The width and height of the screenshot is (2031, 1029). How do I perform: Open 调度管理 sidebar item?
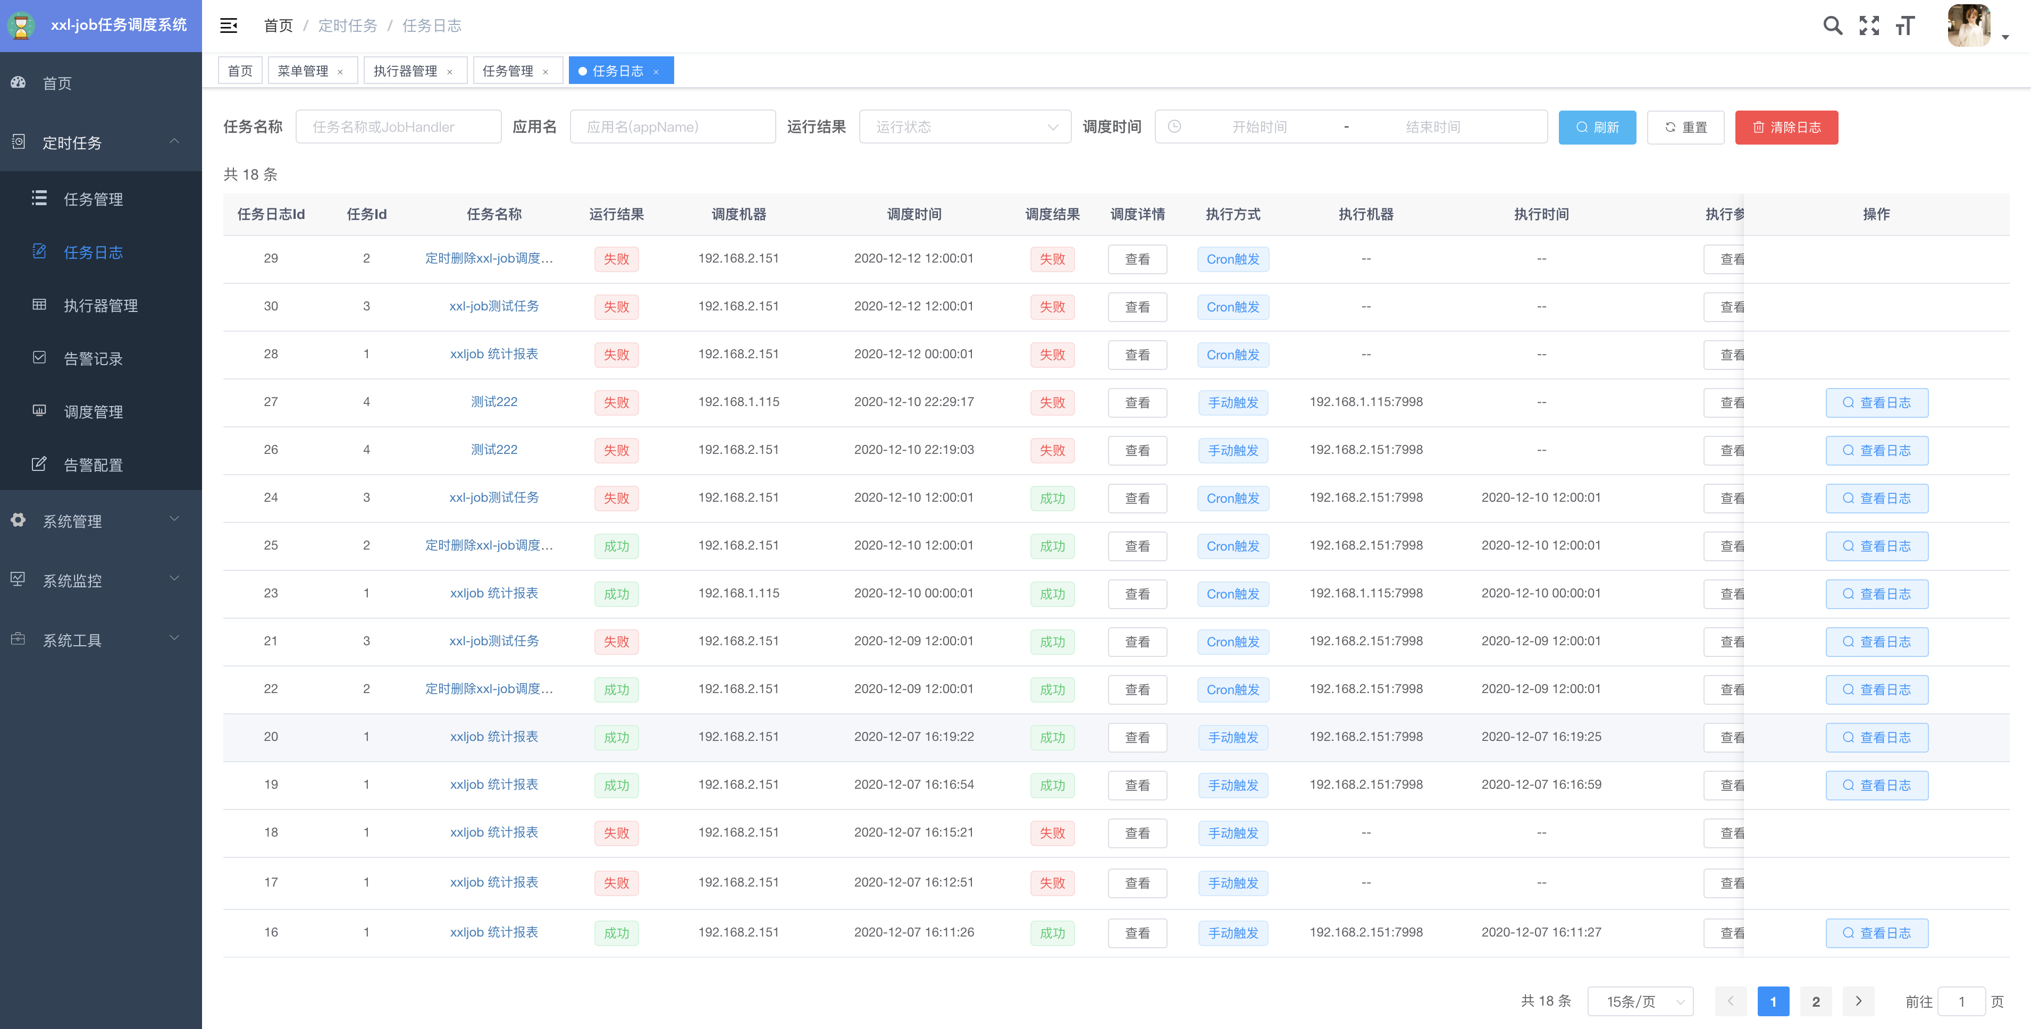pyautogui.click(x=93, y=411)
